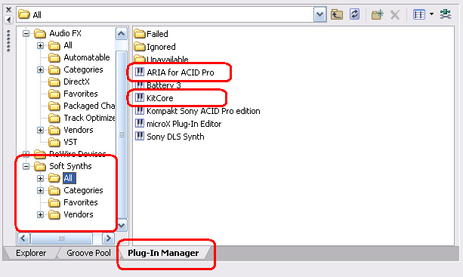Select the Soft Synths folder
463x277 pixels.
click(70, 166)
